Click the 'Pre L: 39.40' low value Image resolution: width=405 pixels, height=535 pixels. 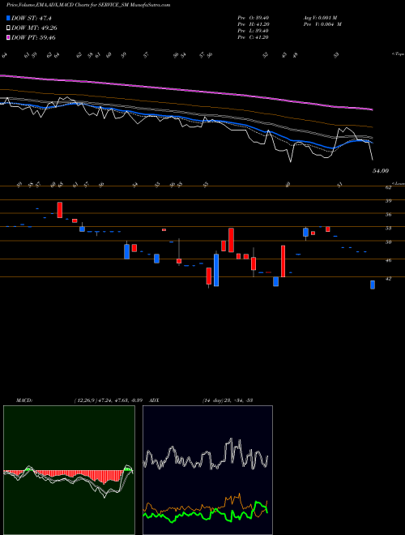(253, 31)
